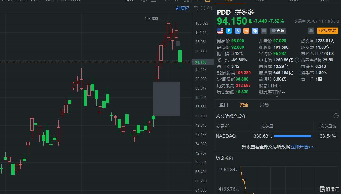Click the 资金流向 section heading

(x=224, y=158)
